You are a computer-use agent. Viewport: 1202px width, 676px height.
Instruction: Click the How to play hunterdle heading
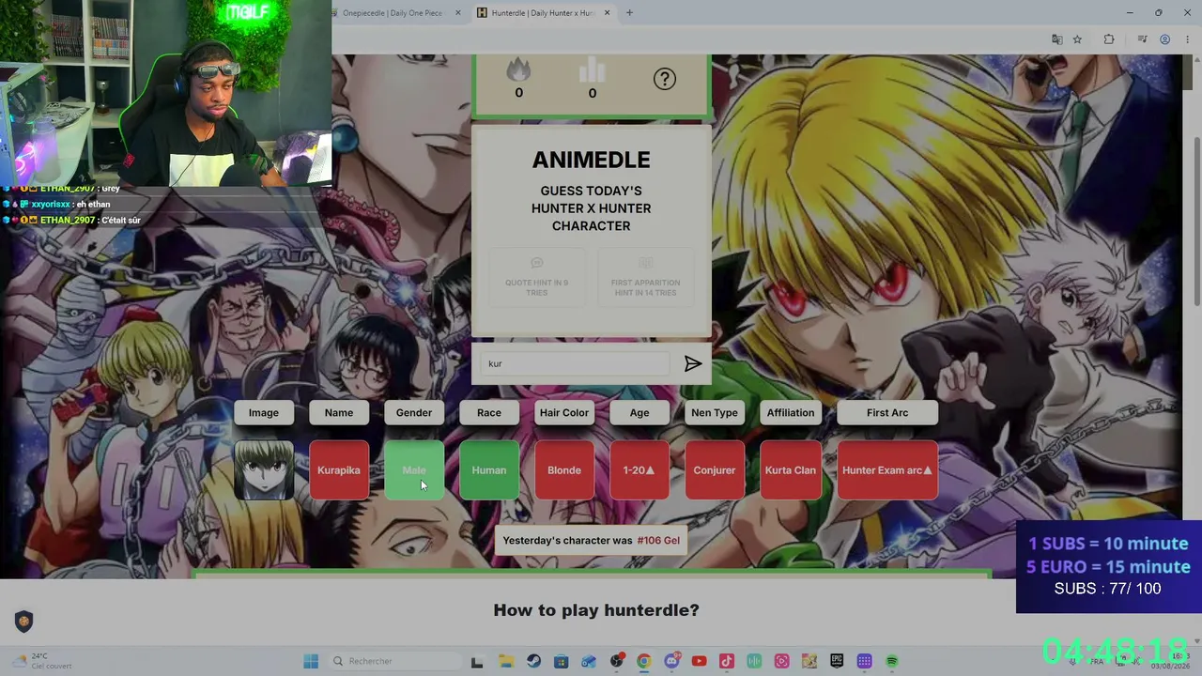[x=596, y=610]
